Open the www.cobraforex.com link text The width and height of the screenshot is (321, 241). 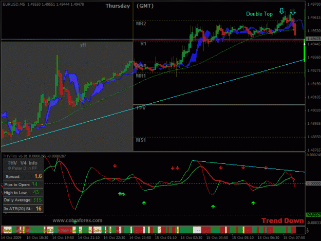coord(78,220)
